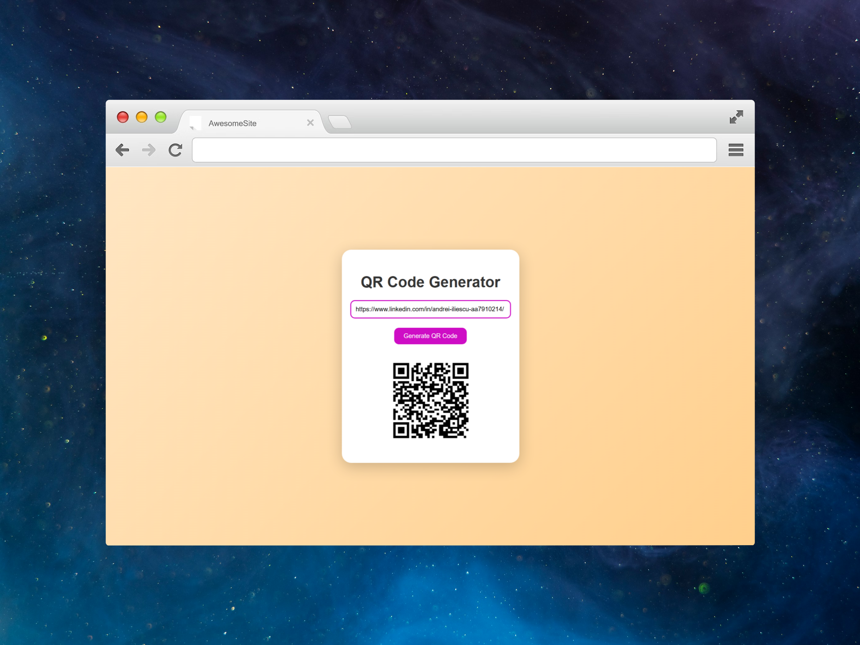The width and height of the screenshot is (860, 645).
Task: Click the QR code's top-left finder square
Action: pos(401,371)
